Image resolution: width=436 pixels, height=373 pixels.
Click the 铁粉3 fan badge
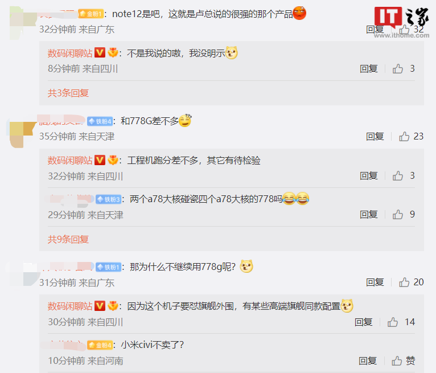109,199
